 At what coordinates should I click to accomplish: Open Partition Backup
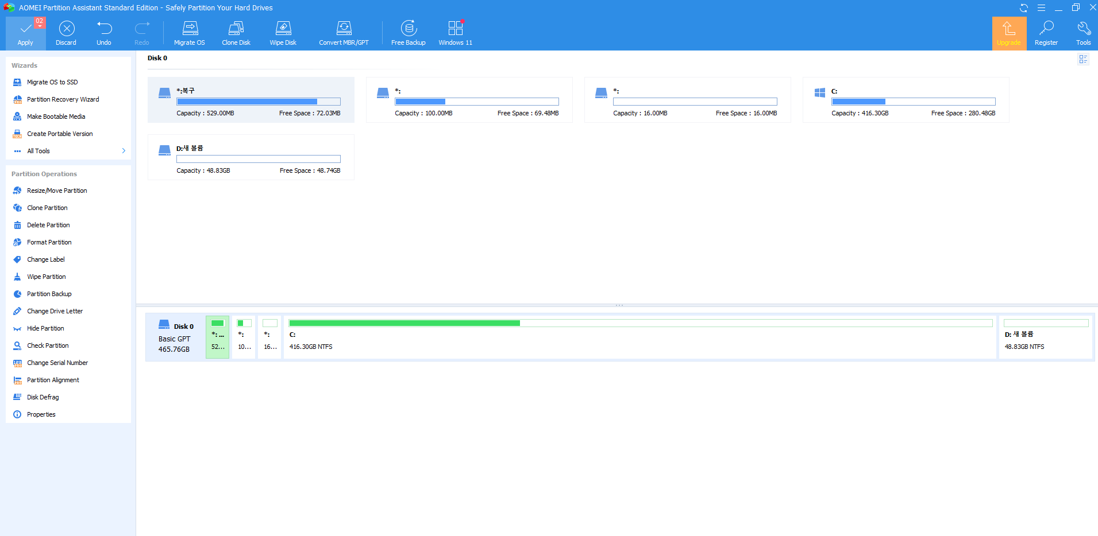point(49,294)
